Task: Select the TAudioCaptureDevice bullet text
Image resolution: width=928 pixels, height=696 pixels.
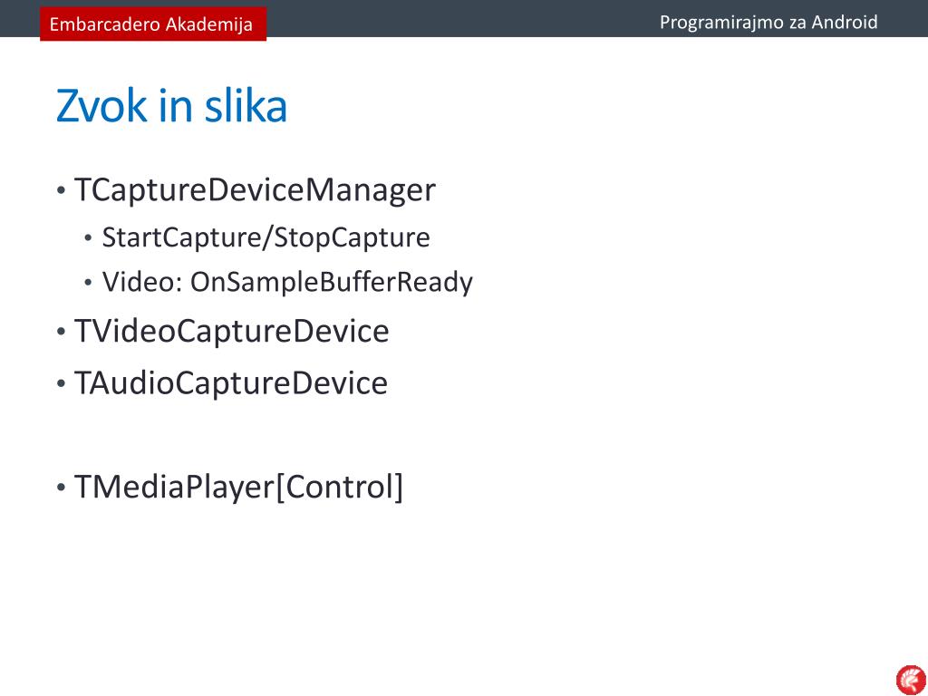Action: (x=231, y=383)
